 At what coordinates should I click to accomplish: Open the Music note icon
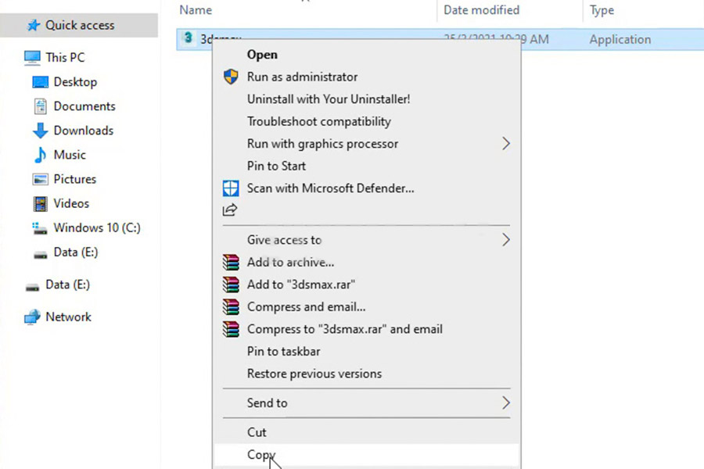pos(41,155)
